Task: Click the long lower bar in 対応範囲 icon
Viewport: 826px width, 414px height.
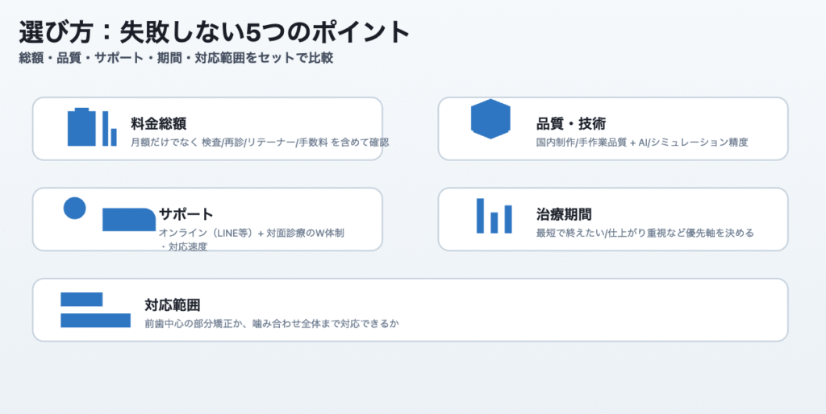Action: (x=95, y=321)
